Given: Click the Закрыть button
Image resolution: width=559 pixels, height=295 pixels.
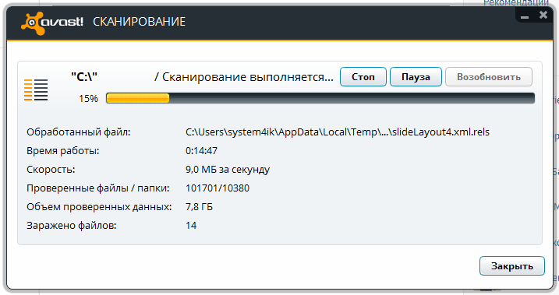Looking at the screenshot, I should [512, 266].
